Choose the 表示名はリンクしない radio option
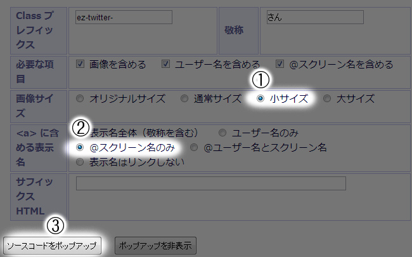The image size is (412, 257). [80, 162]
